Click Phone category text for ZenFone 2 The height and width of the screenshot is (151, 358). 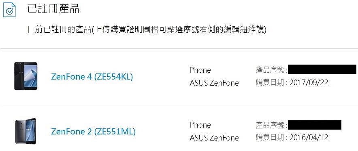click(x=200, y=125)
